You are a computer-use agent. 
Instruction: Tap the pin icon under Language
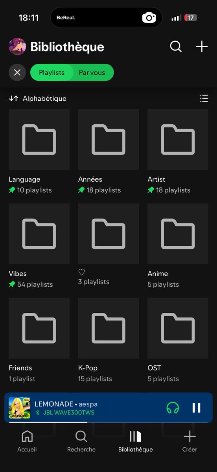point(12,190)
